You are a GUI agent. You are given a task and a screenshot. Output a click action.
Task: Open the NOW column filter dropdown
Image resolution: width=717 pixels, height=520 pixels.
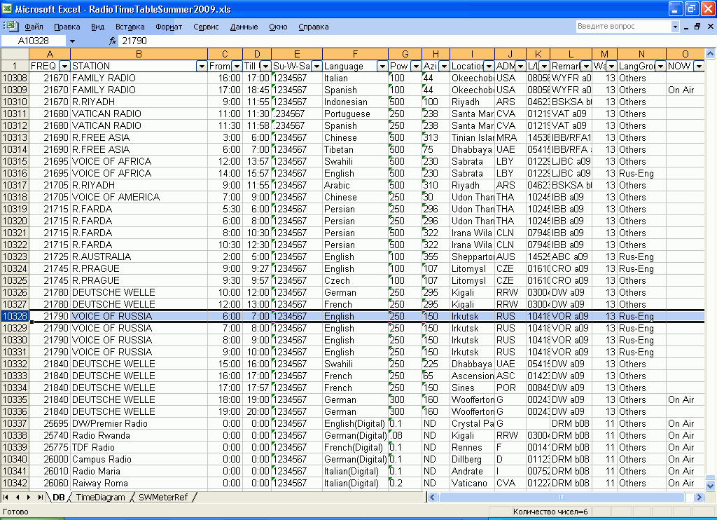tap(698, 66)
